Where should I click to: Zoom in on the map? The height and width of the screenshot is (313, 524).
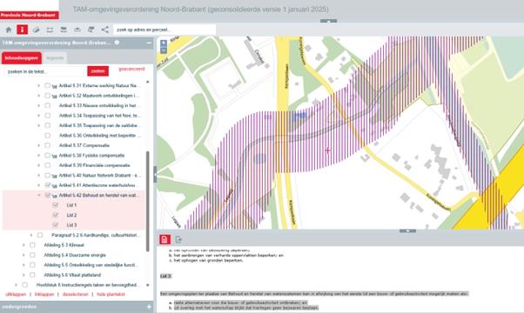coord(164,43)
